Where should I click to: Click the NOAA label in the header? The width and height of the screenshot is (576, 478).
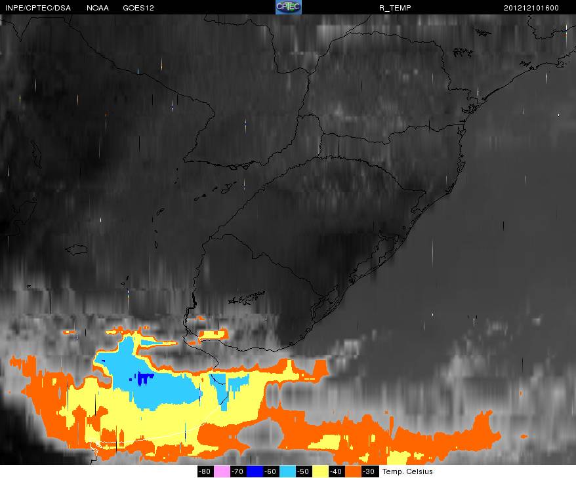click(98, 8)
